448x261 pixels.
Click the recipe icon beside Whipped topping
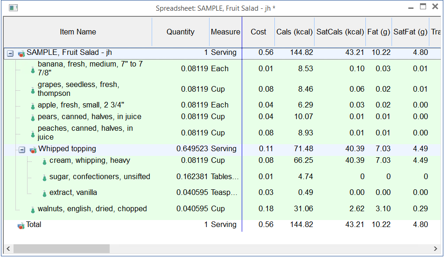coord(33,150)
